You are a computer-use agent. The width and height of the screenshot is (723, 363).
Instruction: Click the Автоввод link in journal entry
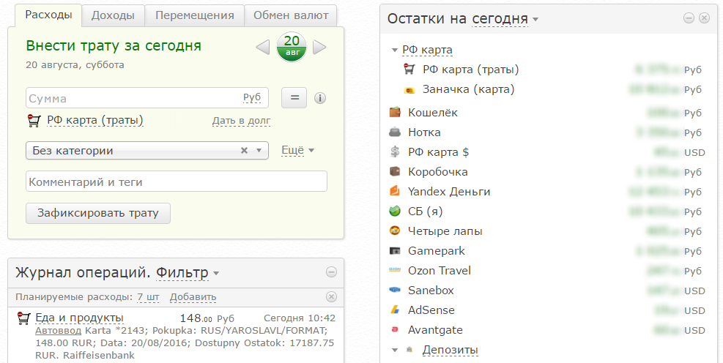click(x=58, y=331)
